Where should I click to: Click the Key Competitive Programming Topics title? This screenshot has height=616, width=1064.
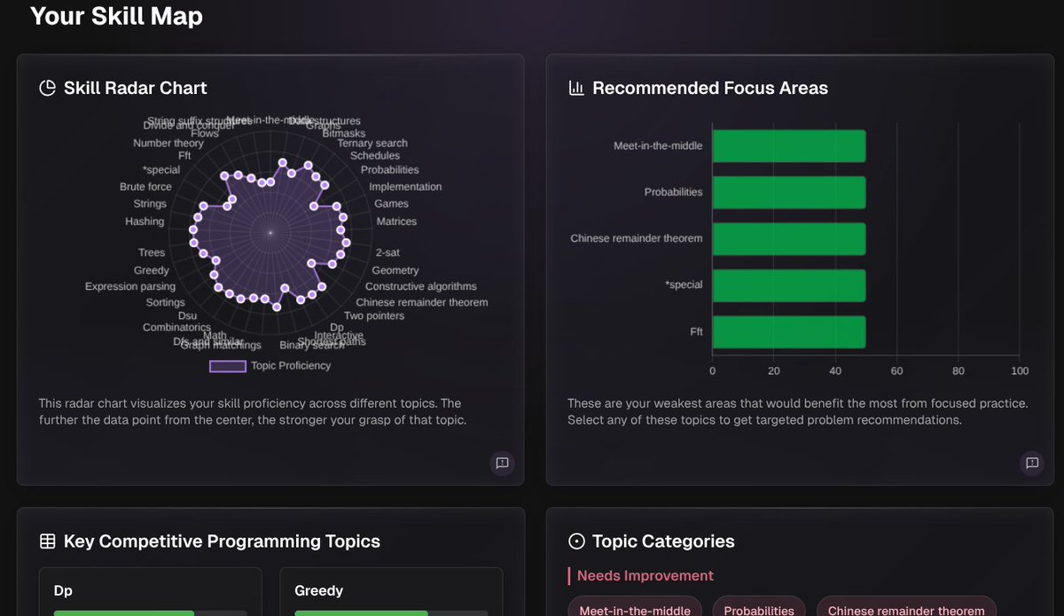point(222,542)
